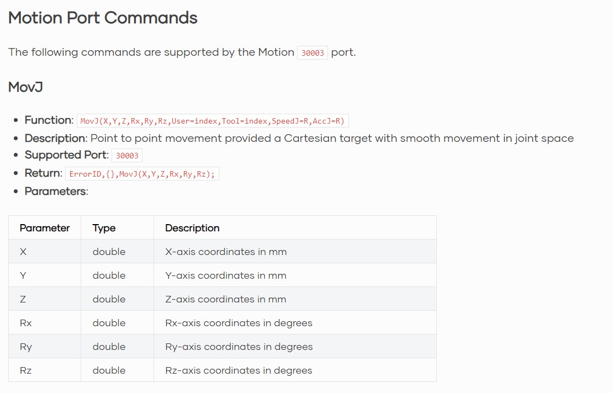613x393 pixels.
Task: Click the ErrorID return value code snippet
Action: [142, 174]
